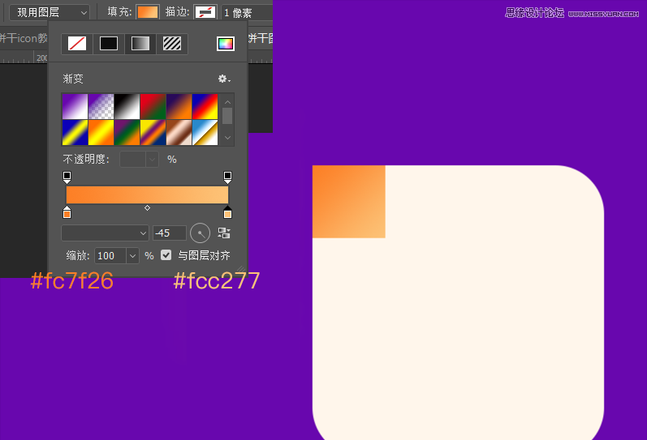The image size is (647, 440).
Task: Select the right opacity stop
Action: coord(227,177)
